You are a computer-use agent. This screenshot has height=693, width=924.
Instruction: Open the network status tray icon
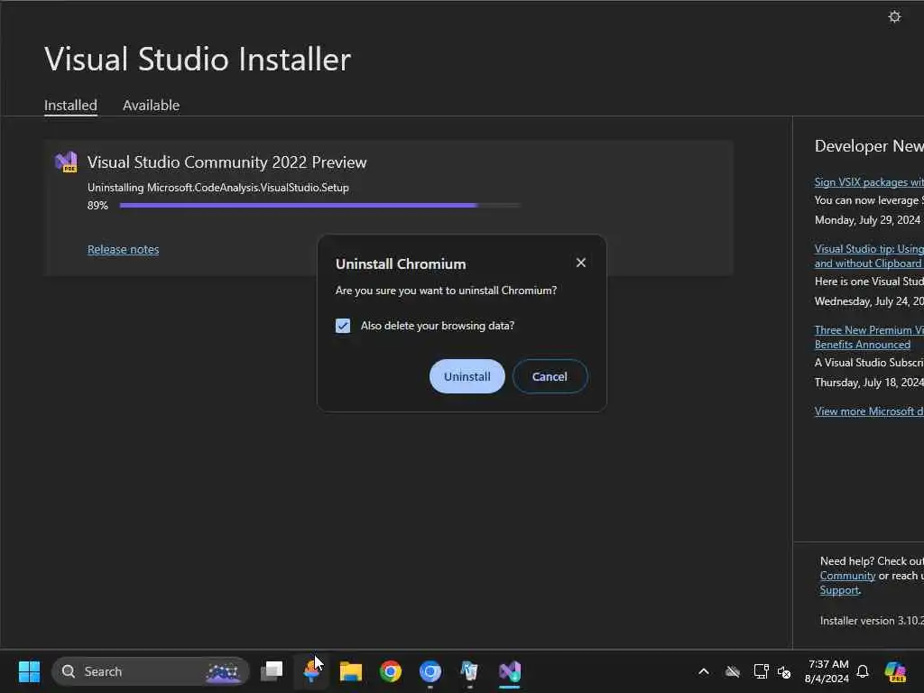(x=761, y=671)
